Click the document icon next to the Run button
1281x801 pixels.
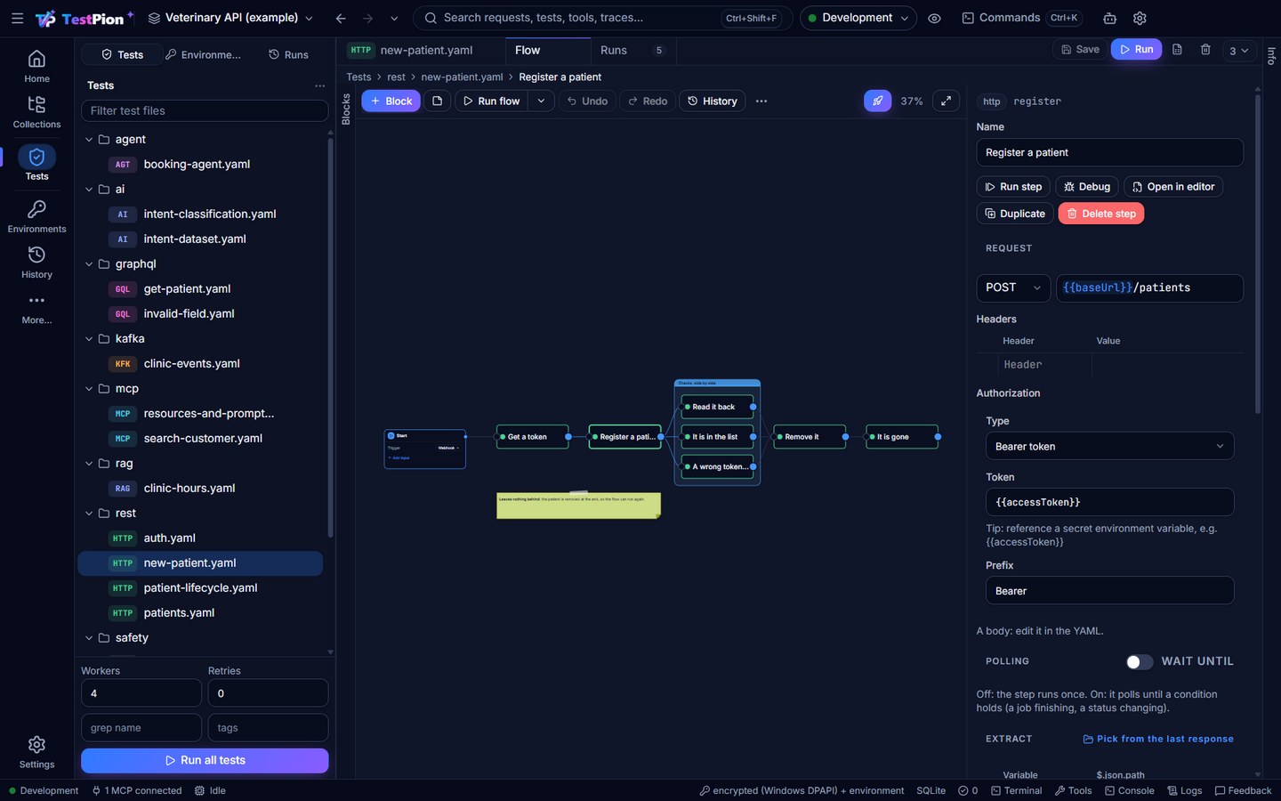click(1177, 50)
